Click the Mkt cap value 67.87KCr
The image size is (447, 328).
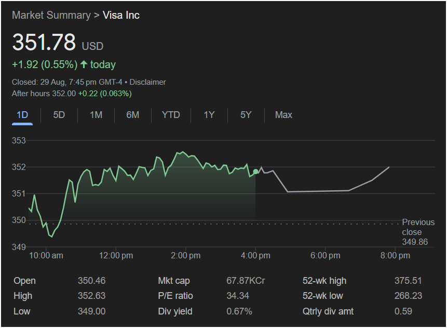(246, 281)
